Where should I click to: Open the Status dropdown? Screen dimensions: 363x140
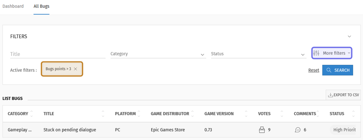coord(259,54)
